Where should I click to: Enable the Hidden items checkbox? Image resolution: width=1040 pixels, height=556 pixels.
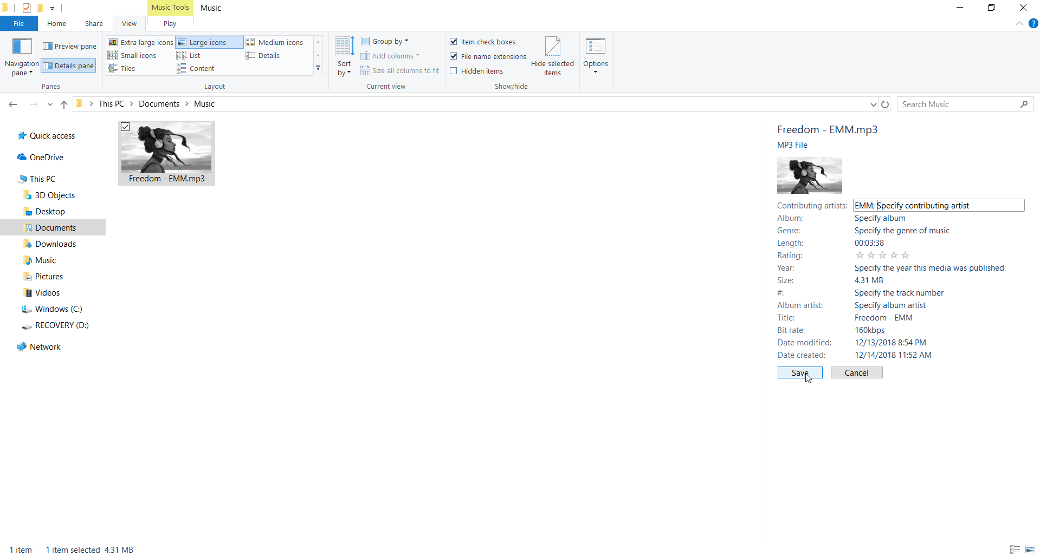coord(454,71)
